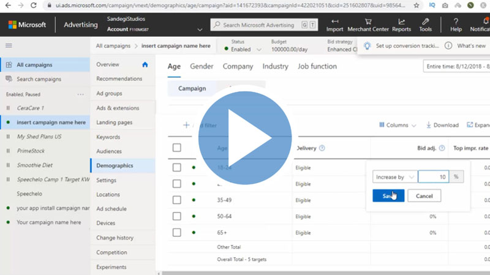
Task: Select the My Shed Plans US campaign
Action: click(x=39, y=137)
